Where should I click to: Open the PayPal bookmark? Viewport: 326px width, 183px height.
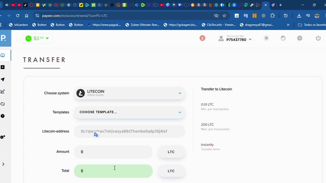[104, 25]
